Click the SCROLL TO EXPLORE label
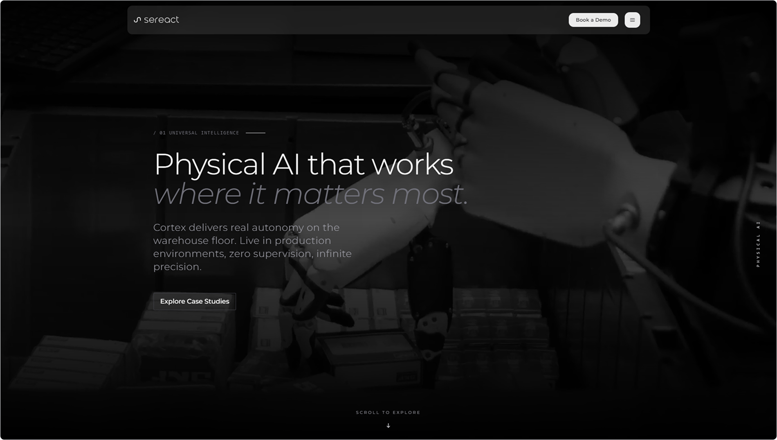This screenshot has width=777, height=440. [388, 413]
